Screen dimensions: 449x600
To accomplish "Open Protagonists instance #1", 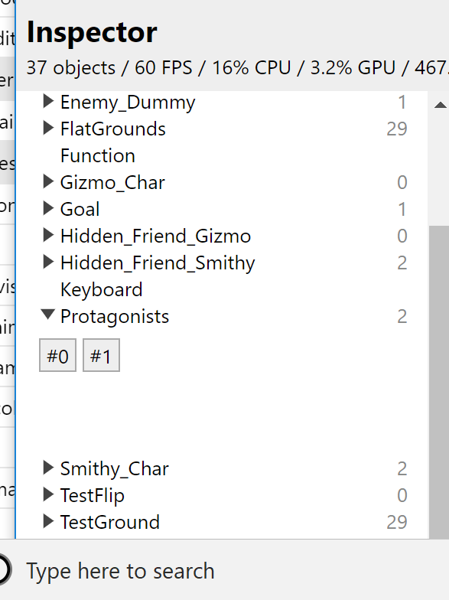I will [101, 355].
